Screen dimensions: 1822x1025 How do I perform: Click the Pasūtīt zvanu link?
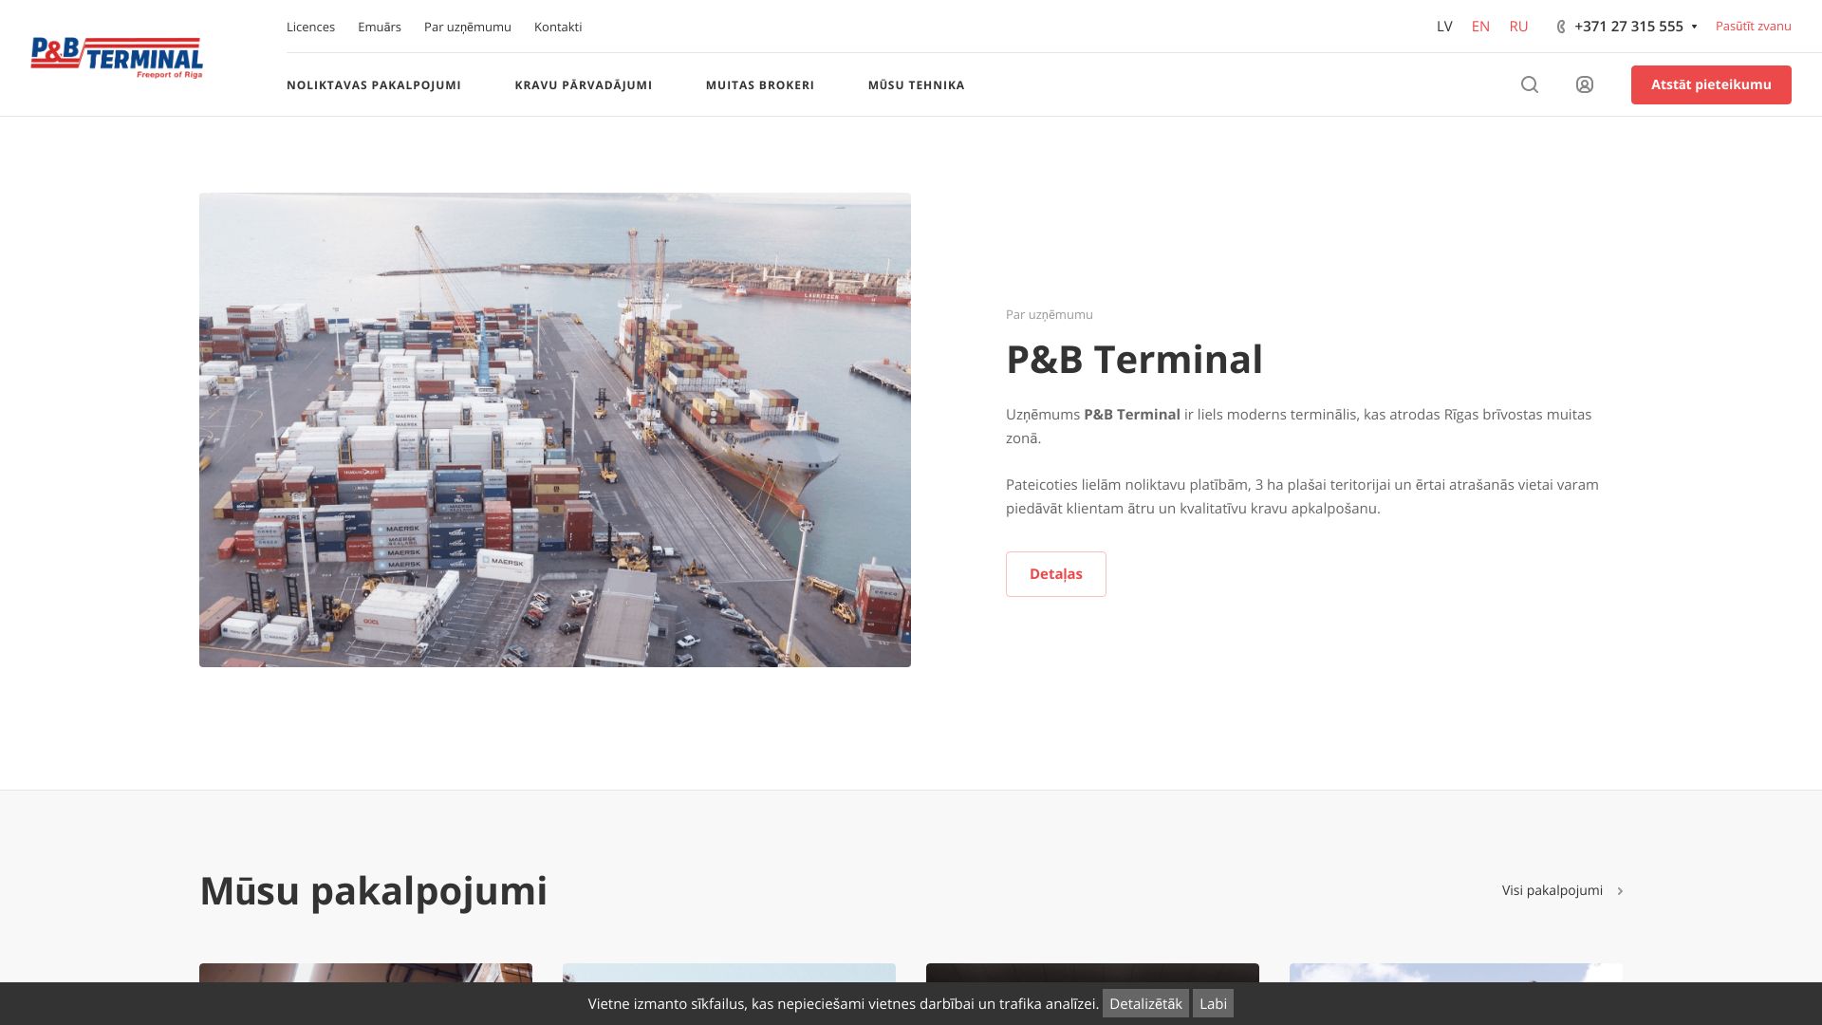pos(1753,27)
